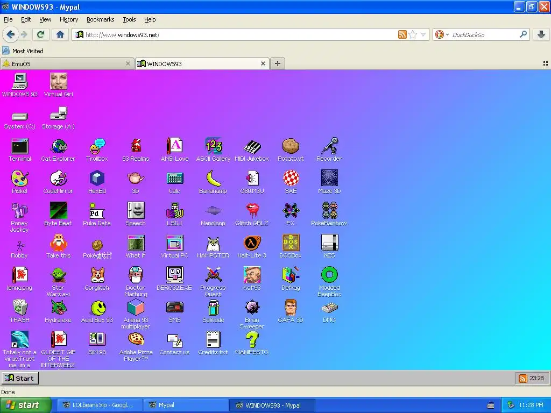The image size is (551, 413).
Task: Launch Modded BeepBox
Action: coord(329,282)
